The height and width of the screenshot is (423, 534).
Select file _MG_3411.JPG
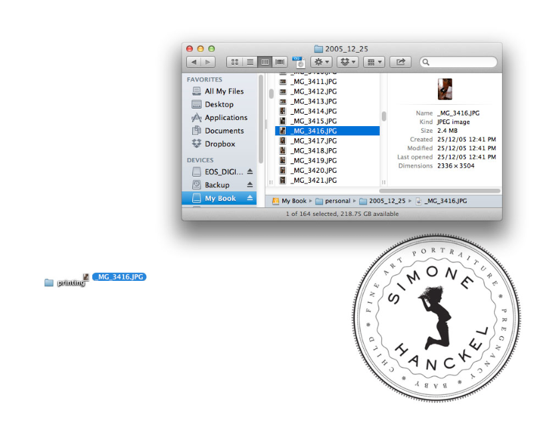pos(327,81)
